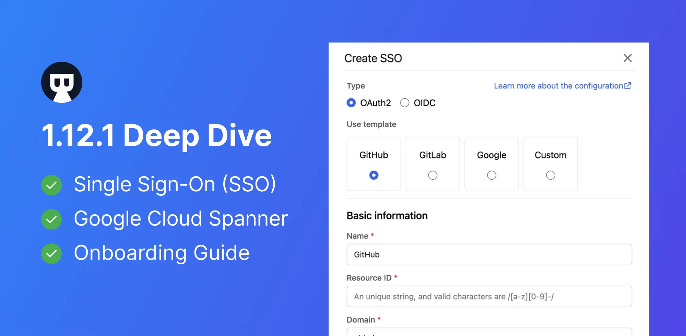
Task: Click the green checkmark beside Google Cloud Spanner
Action: tap(51, 219)
